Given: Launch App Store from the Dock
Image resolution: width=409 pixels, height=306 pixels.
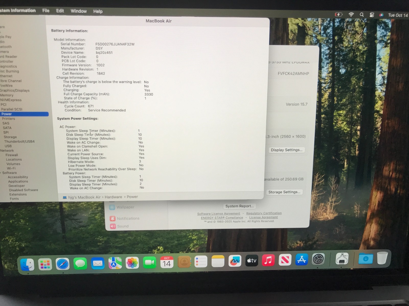Looking at the screenshot, I should pyautogui.click(x=302, y=260).
